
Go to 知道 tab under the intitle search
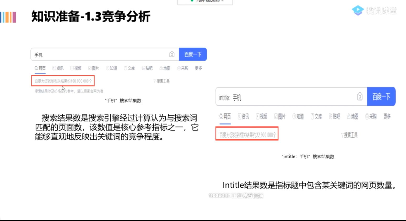point(298,116)
